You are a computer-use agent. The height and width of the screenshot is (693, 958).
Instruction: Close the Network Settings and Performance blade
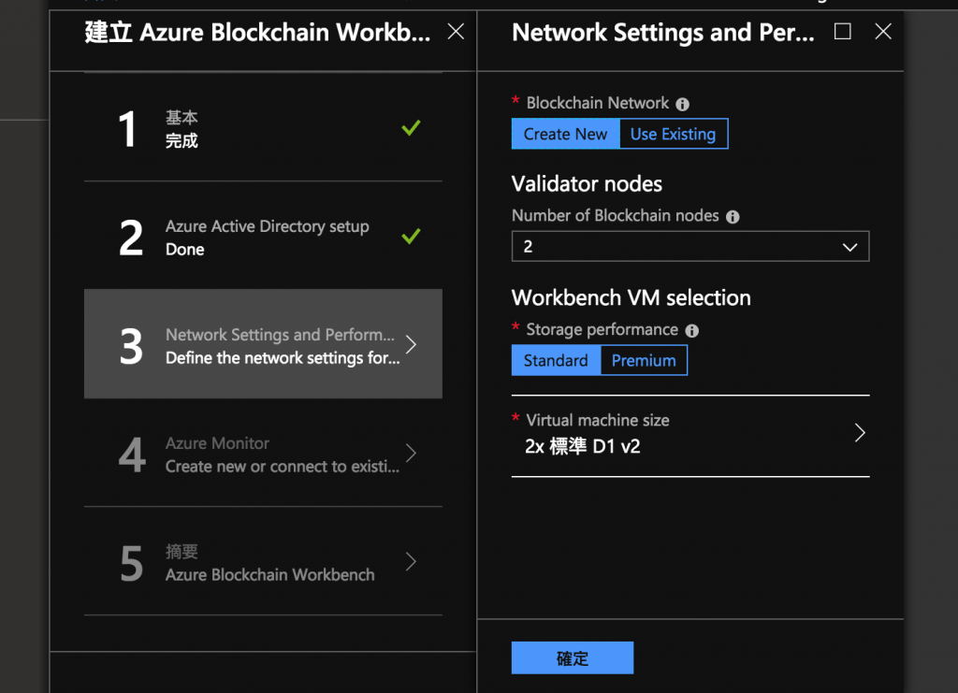(x=882, y=32)
